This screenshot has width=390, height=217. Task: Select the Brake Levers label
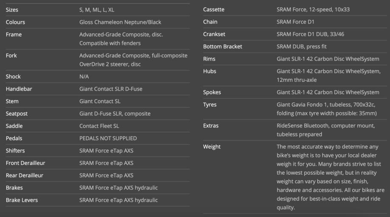(x=22, y=200)
